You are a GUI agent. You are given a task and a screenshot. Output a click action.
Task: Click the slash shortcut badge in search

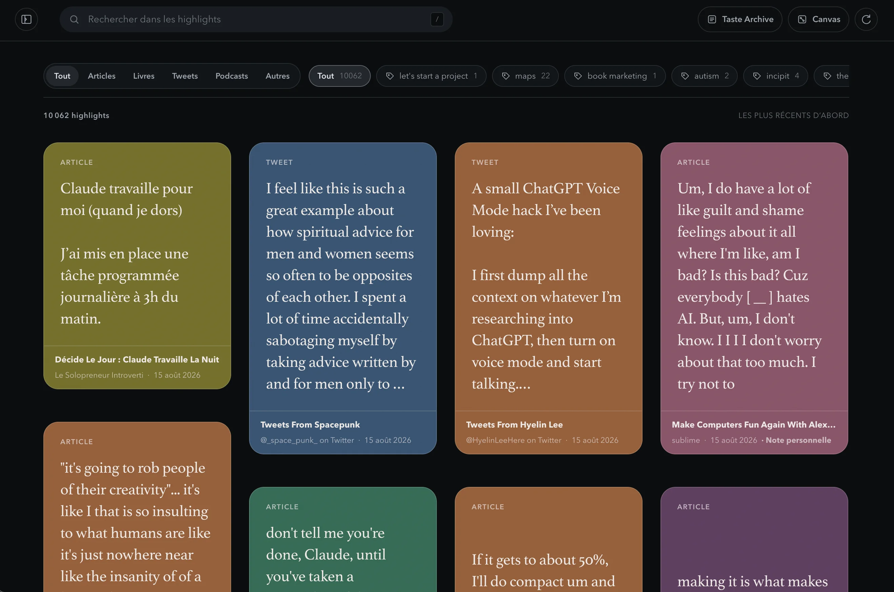coord(437,19)
